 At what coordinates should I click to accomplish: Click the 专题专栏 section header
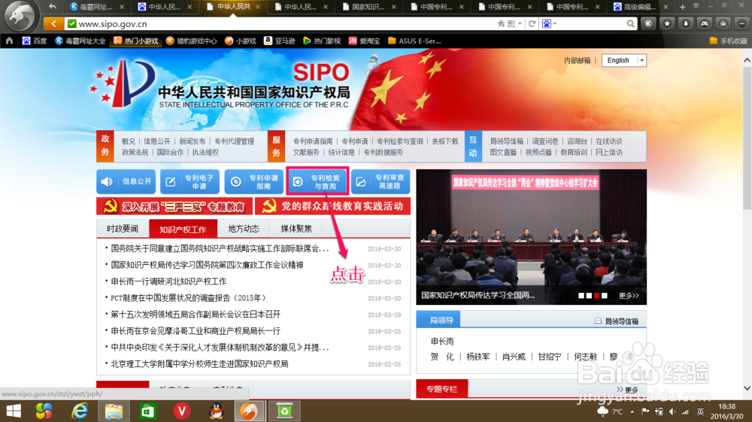[441, 389]
